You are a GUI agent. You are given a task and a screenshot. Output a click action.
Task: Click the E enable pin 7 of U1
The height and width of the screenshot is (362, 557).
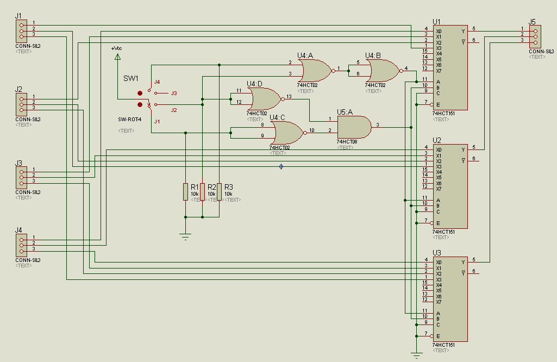[428, 104]
